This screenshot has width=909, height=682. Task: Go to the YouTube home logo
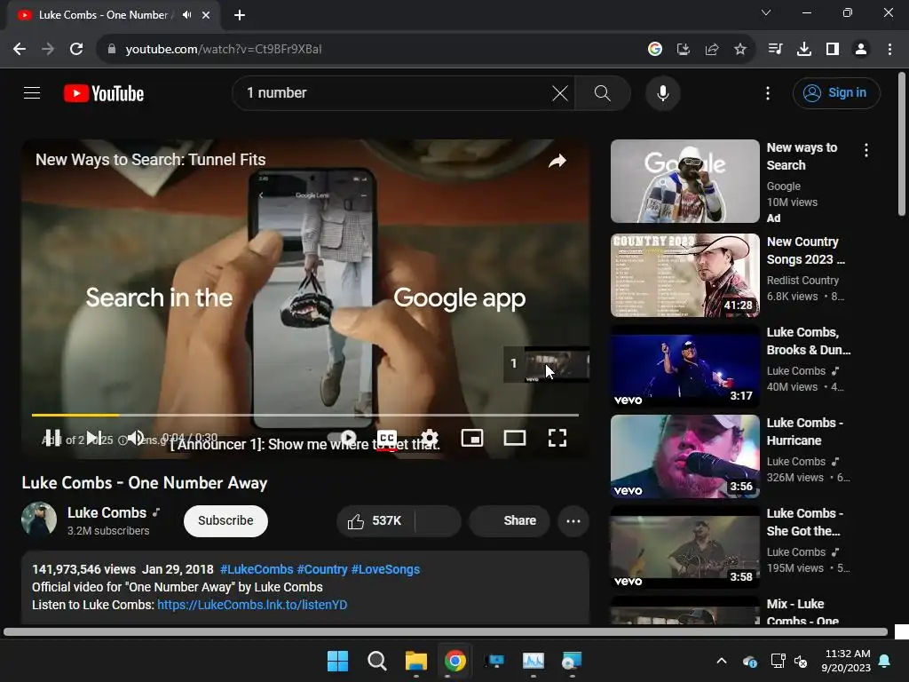(x=104, y=93)
